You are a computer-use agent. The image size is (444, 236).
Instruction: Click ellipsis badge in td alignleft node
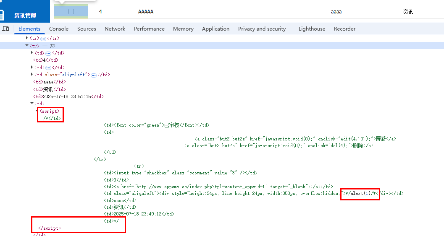tap(93, 75)
